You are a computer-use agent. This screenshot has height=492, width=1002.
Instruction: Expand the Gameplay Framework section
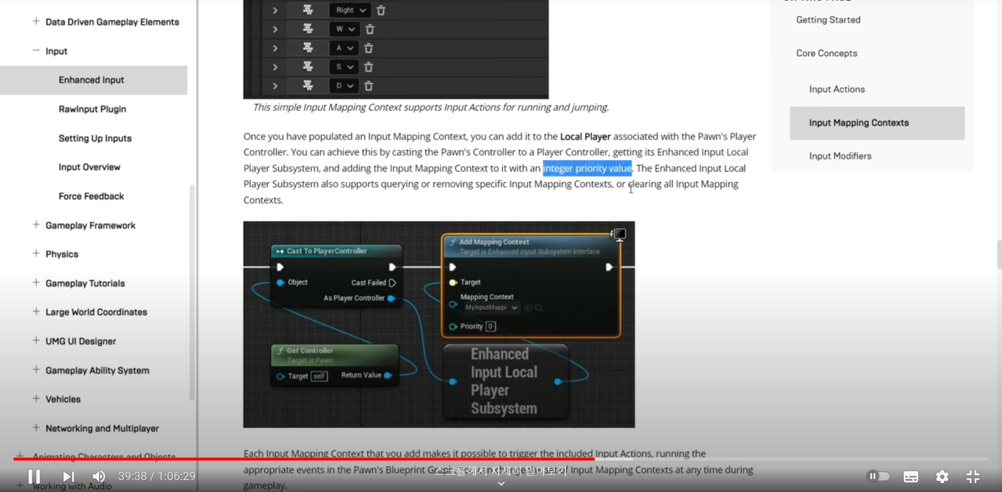click(x=36, y=225)
